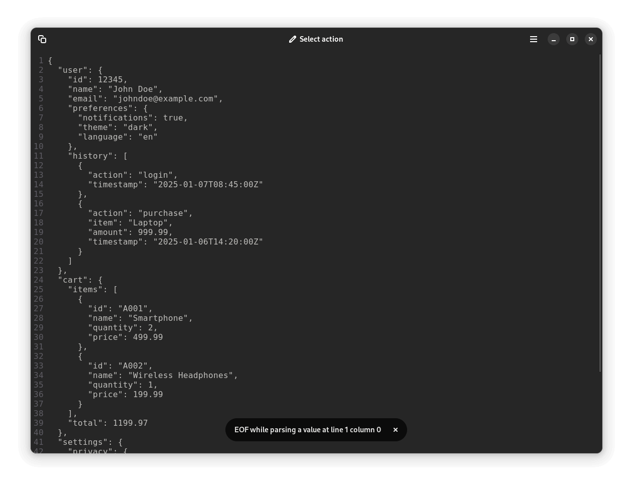Open the hamburger main menu

coord(534,39)
